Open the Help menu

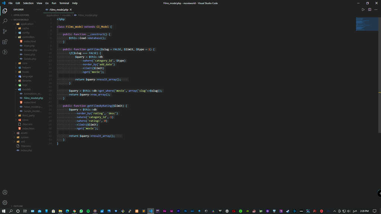pos(75,3)
